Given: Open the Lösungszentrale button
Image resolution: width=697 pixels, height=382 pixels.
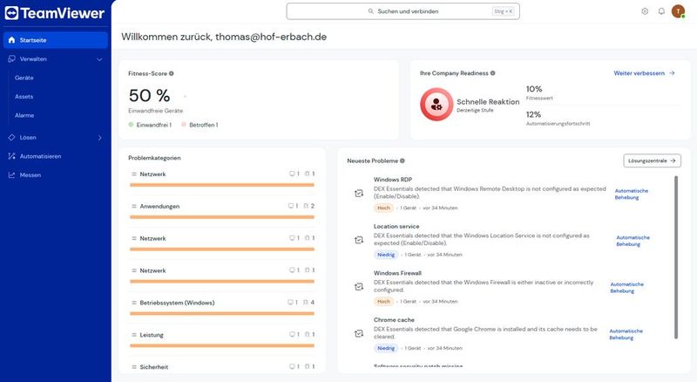Looking at the screenshot, I should 652,160.
